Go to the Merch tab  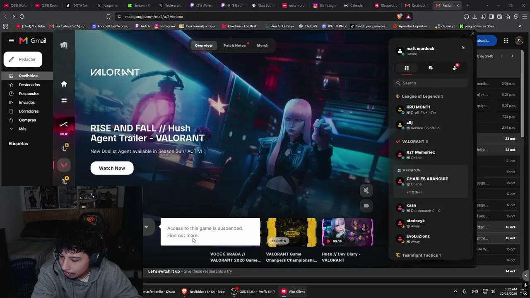(x=263, y=46)
